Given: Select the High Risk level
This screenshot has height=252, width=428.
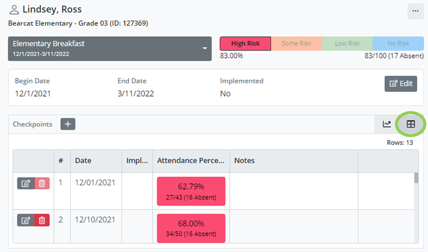Looking at the screenshot, I should pos(245,44).
